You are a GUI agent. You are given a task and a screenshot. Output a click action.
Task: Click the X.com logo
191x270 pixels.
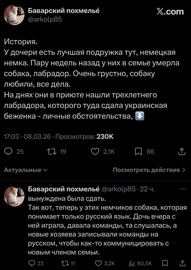click(x=170, y=11)
